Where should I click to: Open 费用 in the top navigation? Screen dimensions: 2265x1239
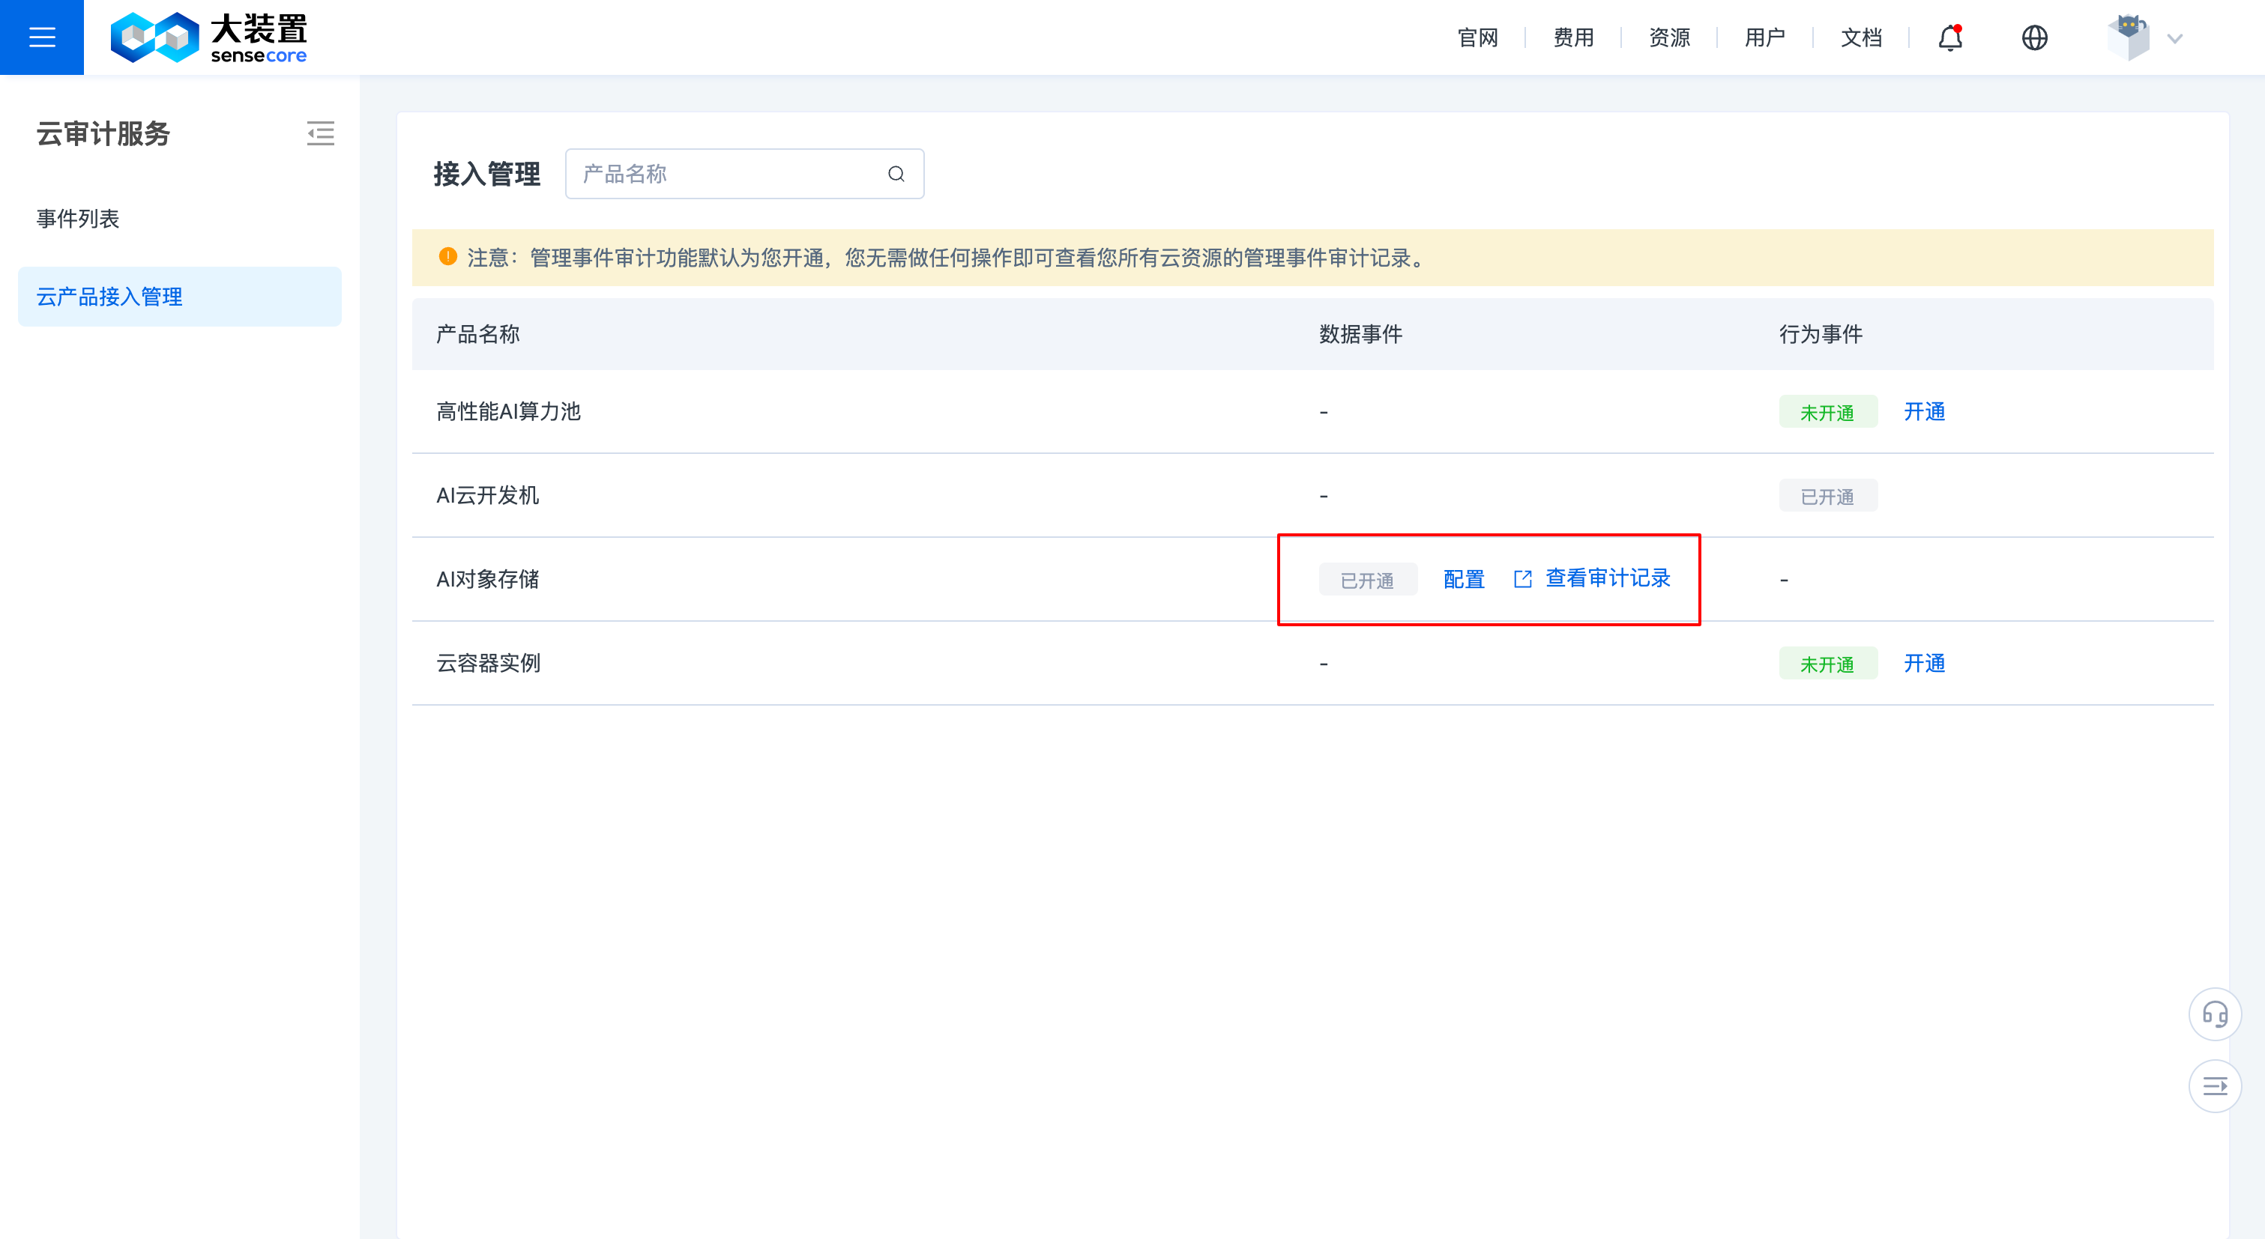click(1573, 37)
